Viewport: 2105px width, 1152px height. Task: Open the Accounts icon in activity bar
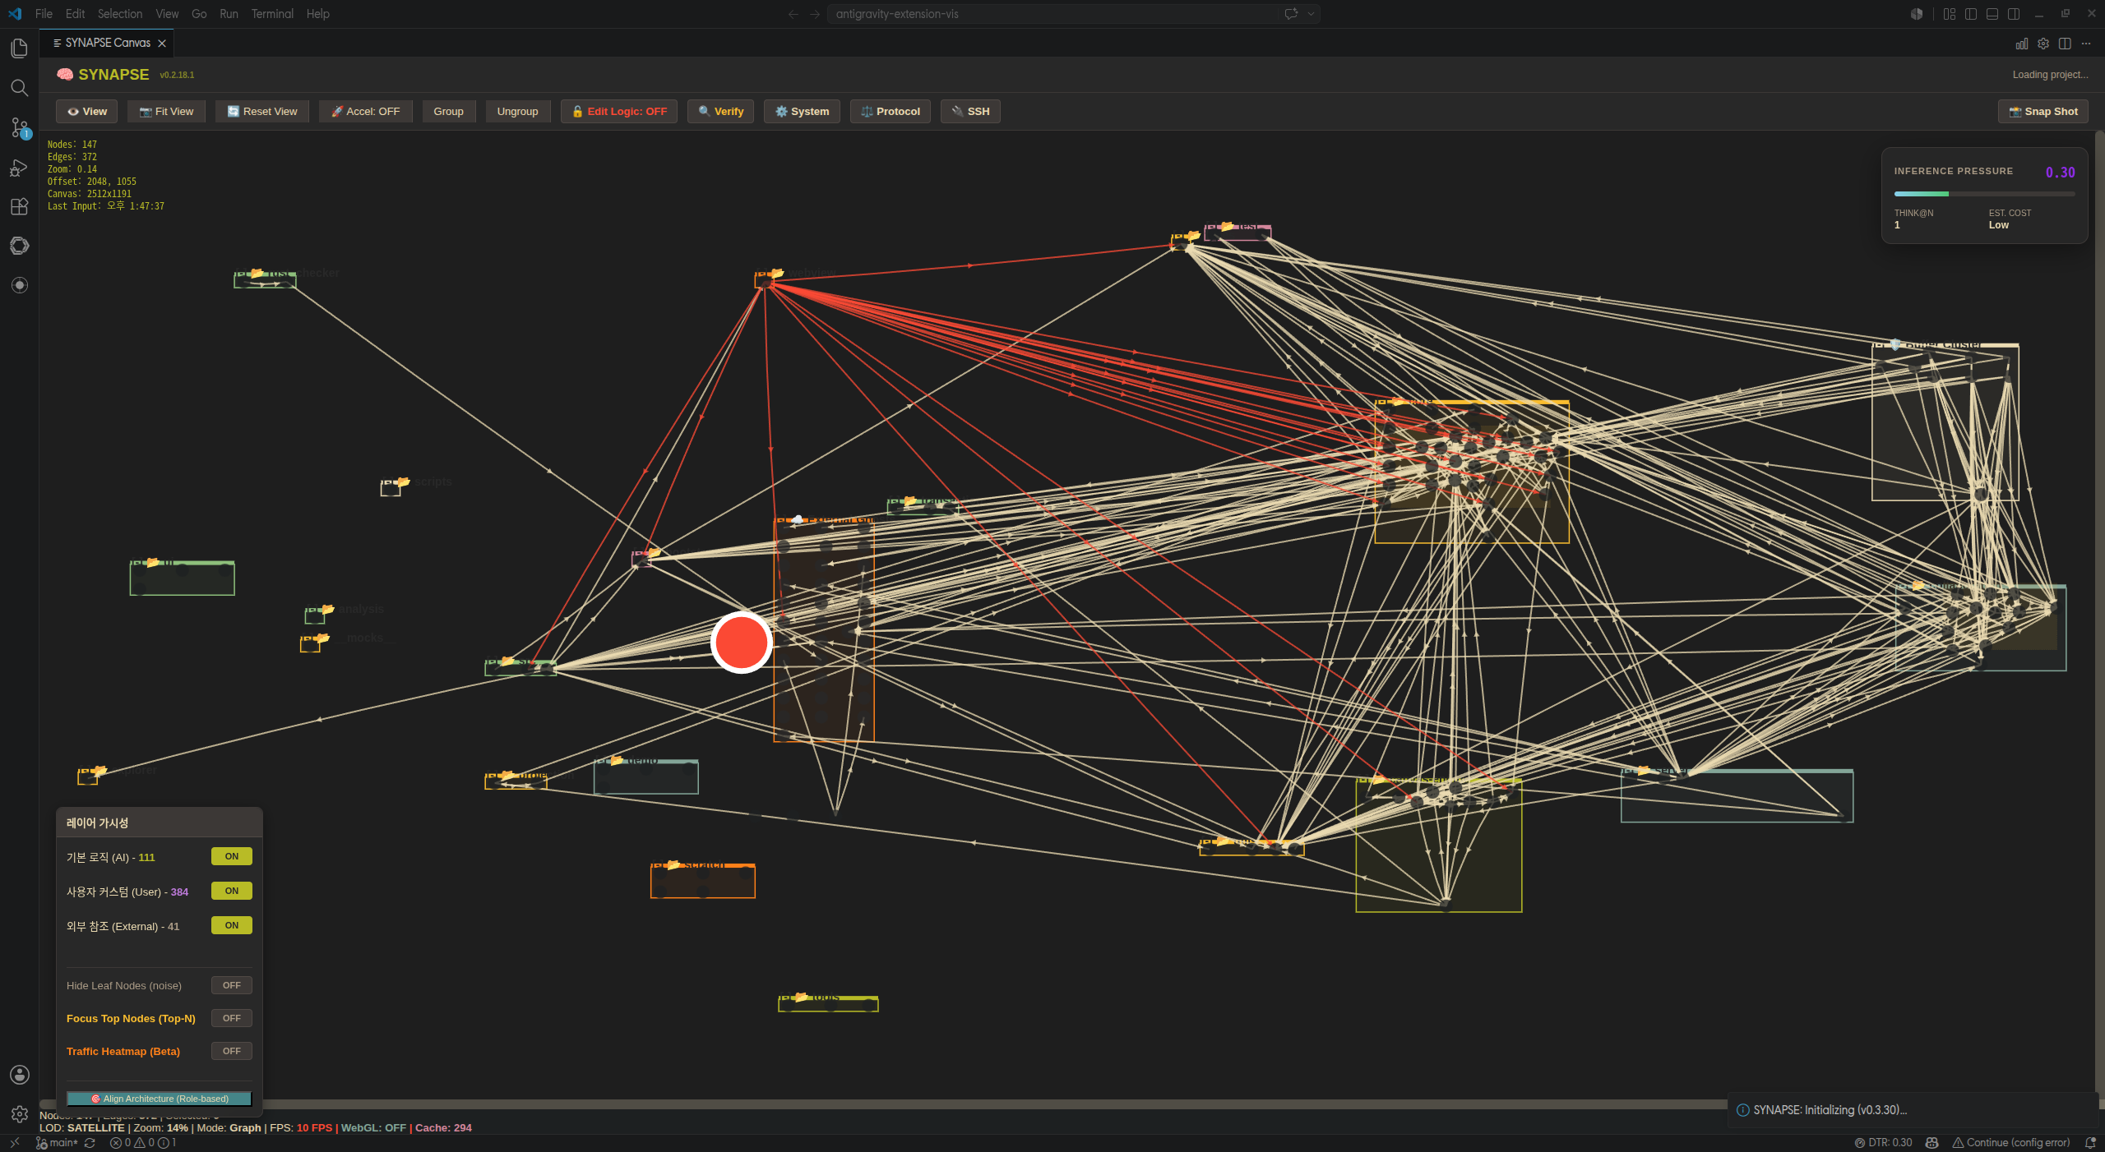coord(19,1075)
